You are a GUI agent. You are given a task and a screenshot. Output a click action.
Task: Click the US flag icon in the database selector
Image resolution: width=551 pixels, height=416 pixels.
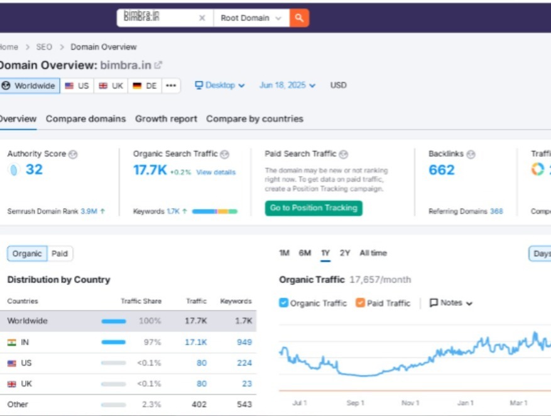tap(69, 85)
